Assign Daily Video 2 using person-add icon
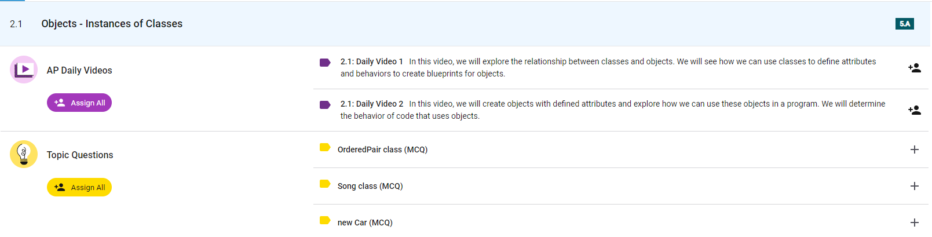 [x=915, y=110]
